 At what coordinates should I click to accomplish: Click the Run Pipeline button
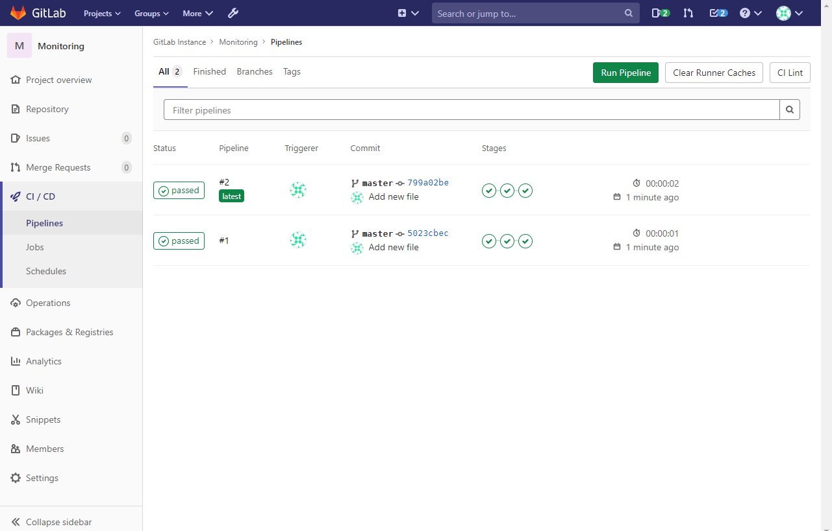click(625, 73)
